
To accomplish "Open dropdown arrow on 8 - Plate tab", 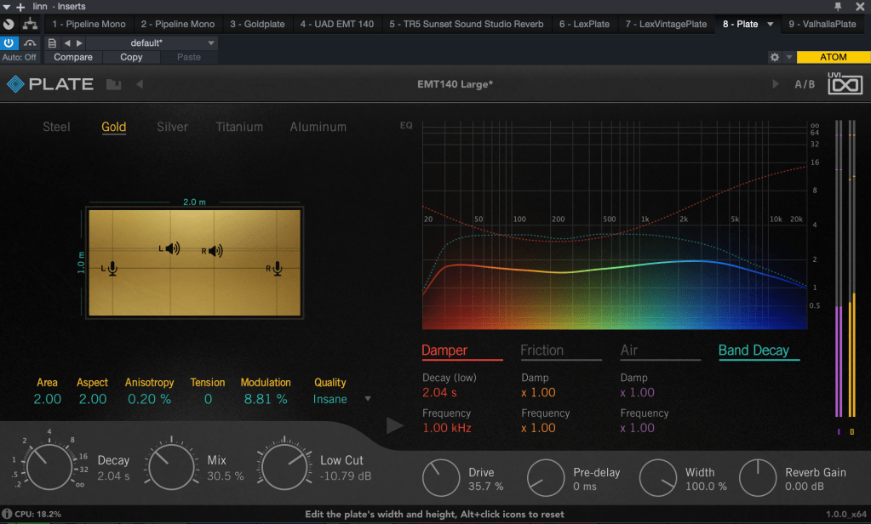I will click(771, 24).
